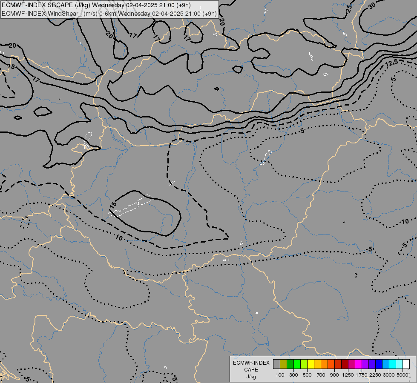The width and height of the screenshot is (417, 383).
Task: Click the CAPE label in the legend
Action: click(251, 370)
